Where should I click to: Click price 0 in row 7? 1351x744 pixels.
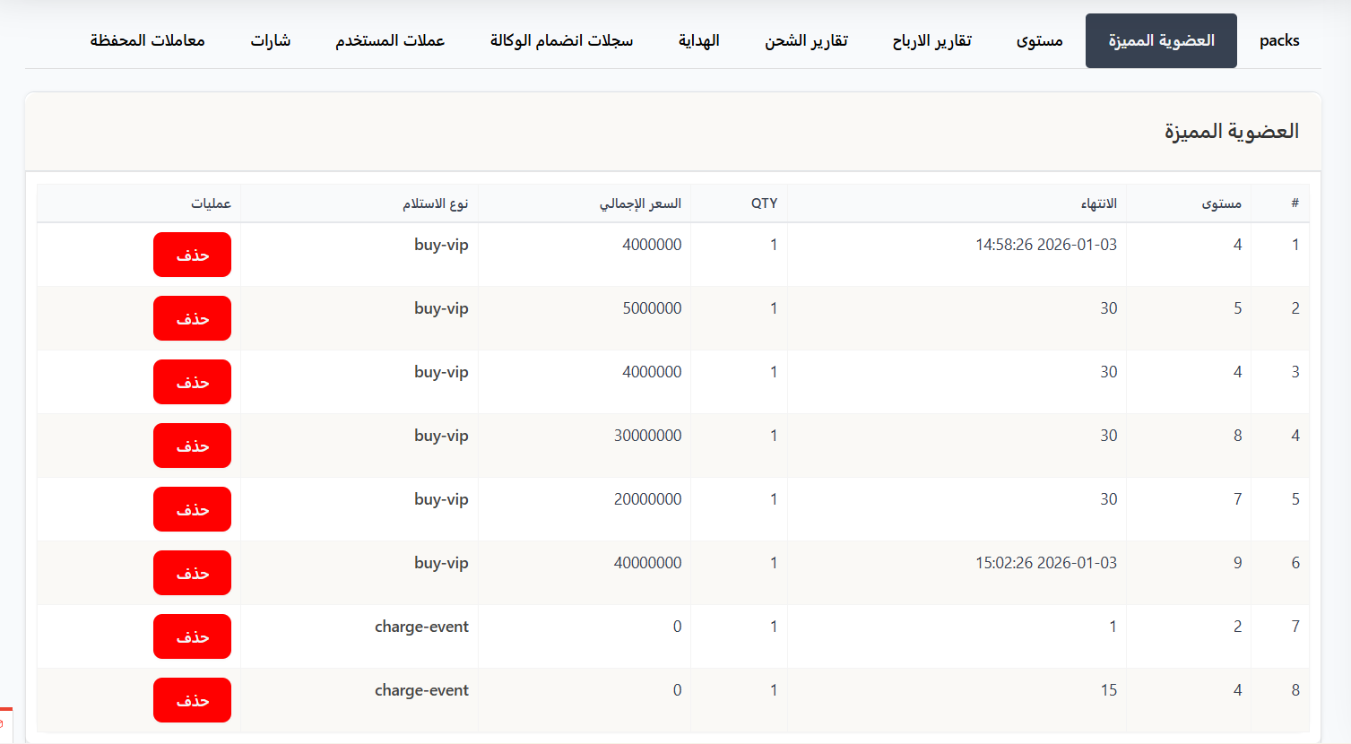(x=677, y=627)
